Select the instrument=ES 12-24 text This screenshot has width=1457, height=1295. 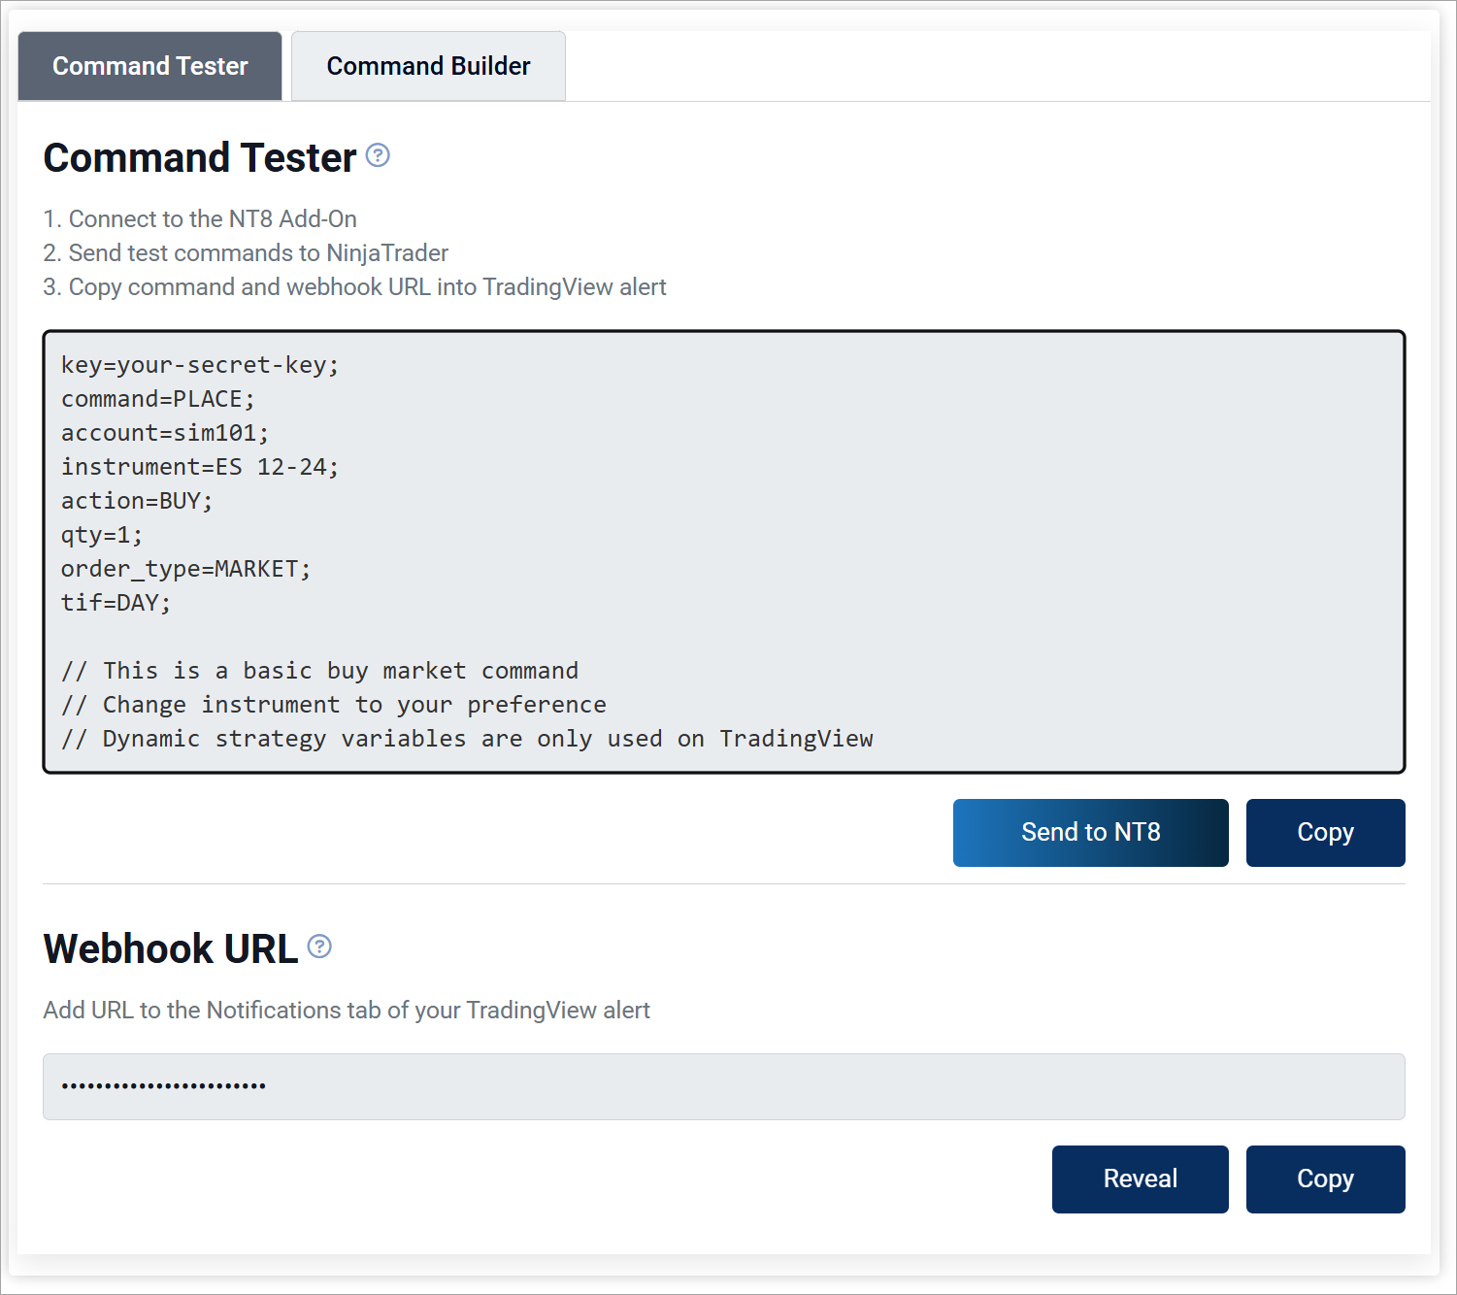(199, 467)
